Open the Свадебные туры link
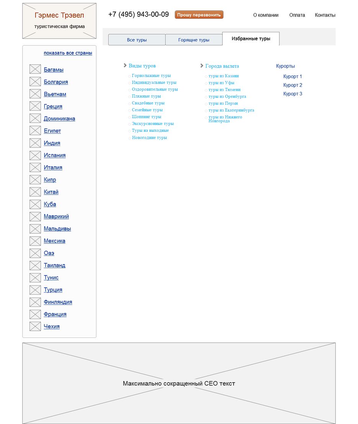Image resolution: width=358 pixels, height=424 pixels. click(148, 103)
